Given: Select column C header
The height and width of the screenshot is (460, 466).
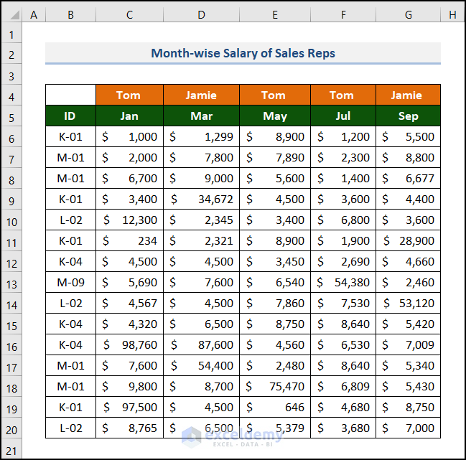Looking at the screenshot, I should coord(129,14).
